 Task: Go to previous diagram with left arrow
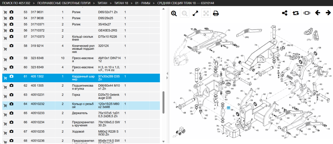coord(317,13)
